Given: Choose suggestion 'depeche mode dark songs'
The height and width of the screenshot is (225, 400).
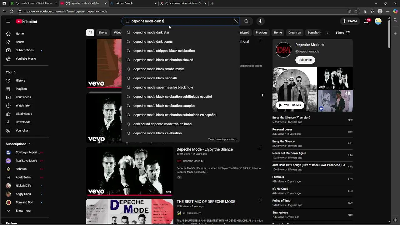Looking at the screenshot, I should [181, 42].
